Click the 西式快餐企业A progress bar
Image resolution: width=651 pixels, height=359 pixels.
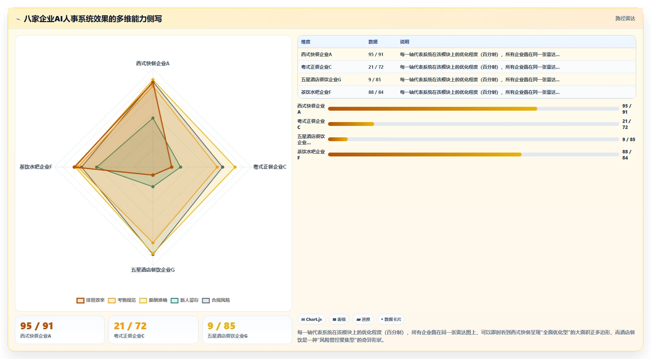pos(473,109)
